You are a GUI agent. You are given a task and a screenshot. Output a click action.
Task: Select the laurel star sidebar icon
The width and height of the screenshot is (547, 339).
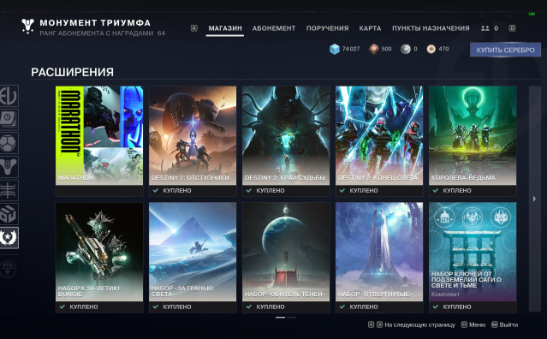pos(9,238)
